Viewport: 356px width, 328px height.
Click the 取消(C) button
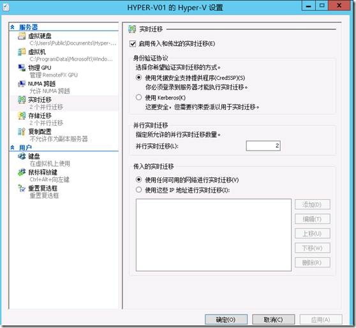pos(273,320)
